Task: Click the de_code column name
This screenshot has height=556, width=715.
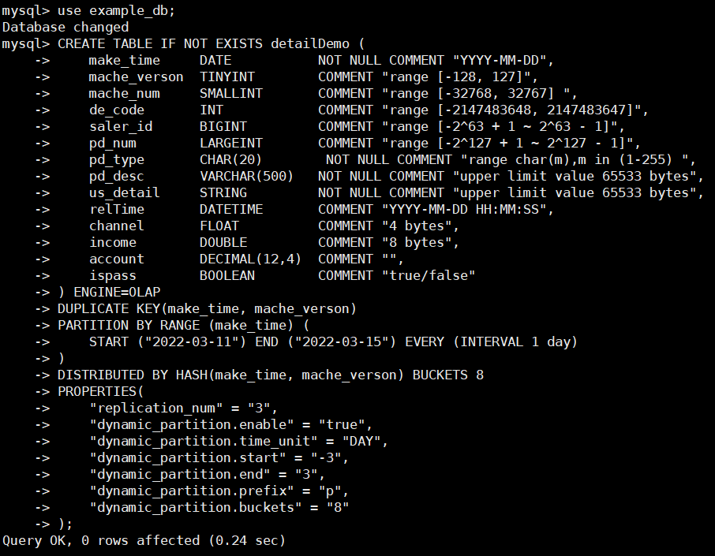Action: point(117,110)
